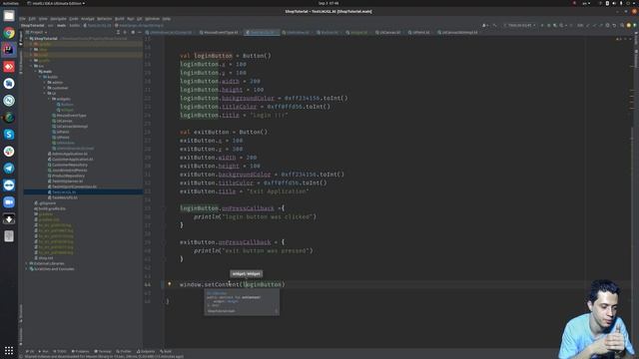Collapse the src folder in tree
This screenshot has width=639, height=359.
tap(31, 66)
